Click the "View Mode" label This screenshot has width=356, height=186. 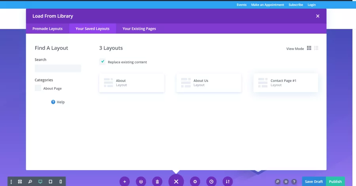point(295,49)
